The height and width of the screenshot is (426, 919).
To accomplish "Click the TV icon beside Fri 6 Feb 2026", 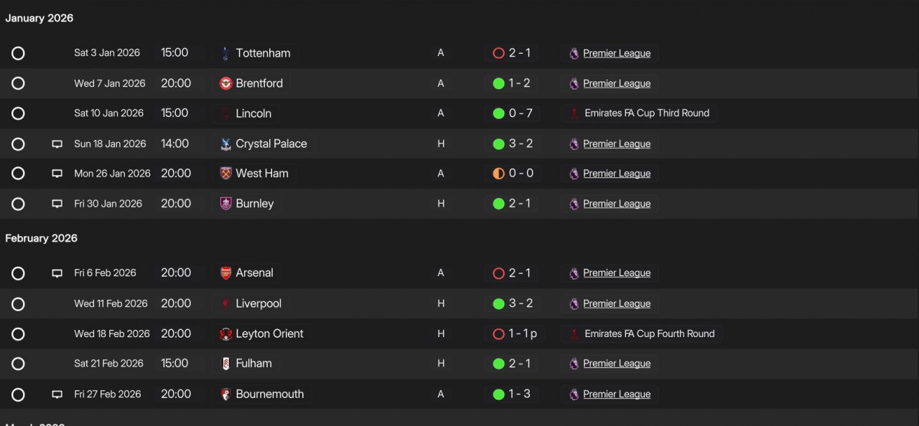I will tap(57, 273).
